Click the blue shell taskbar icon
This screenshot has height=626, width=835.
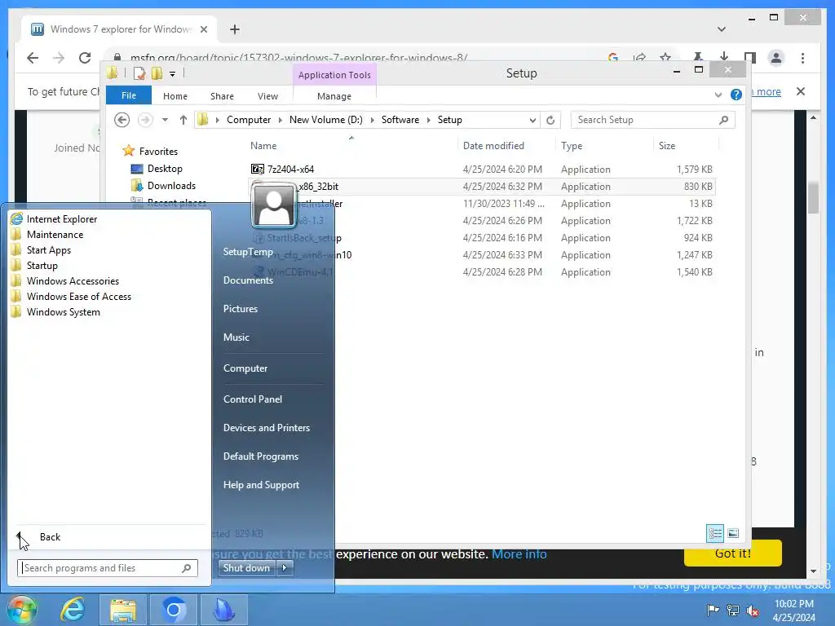pyautogui.click(x=223, y=610)
